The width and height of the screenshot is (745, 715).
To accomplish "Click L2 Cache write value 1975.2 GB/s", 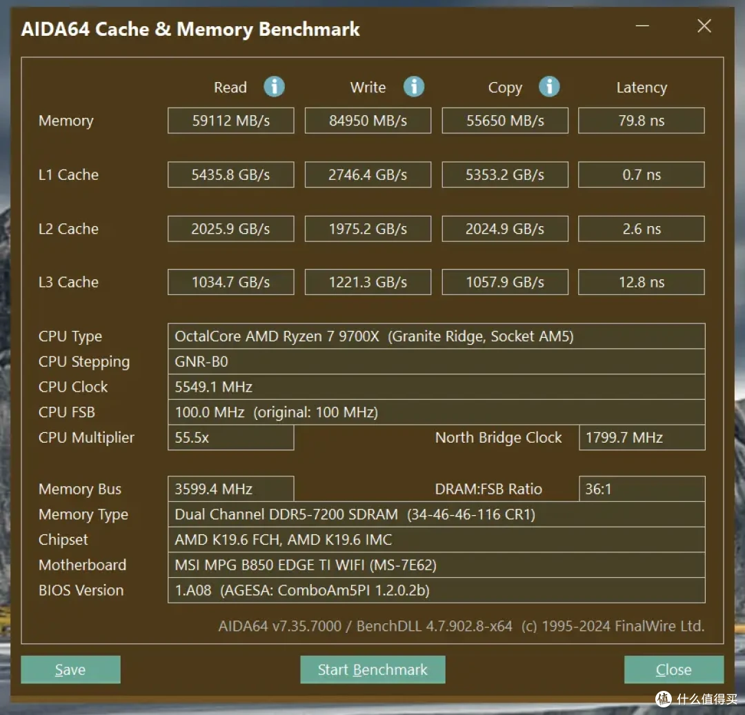I will point(368,229).
